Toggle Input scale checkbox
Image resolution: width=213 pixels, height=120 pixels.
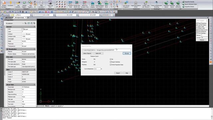pos(197,27)
